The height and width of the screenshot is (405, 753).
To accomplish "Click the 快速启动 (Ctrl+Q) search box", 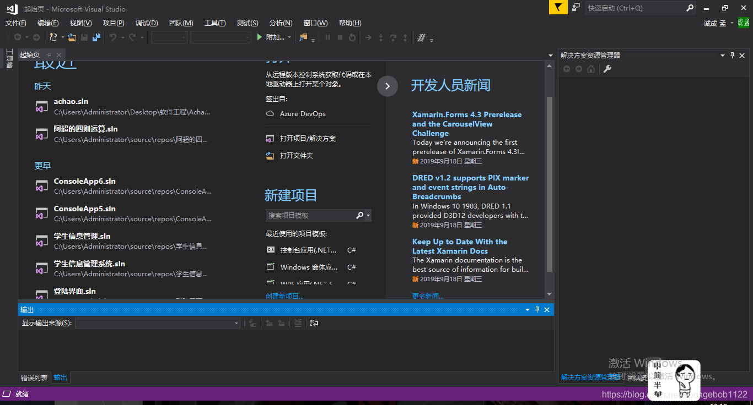I will click(639, 8).
